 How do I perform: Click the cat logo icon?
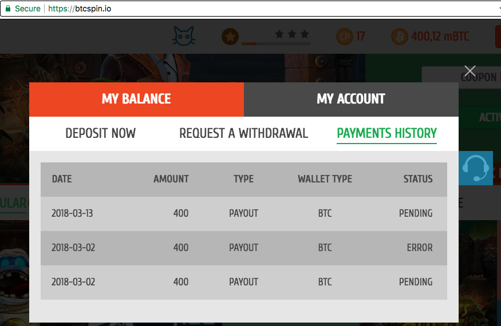tap(184, 36)
